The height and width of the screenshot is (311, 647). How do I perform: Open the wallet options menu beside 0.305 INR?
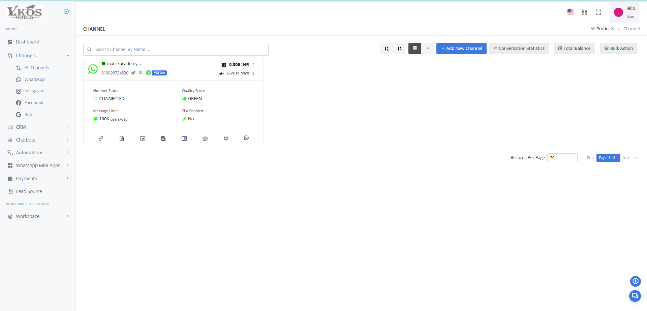254,65
